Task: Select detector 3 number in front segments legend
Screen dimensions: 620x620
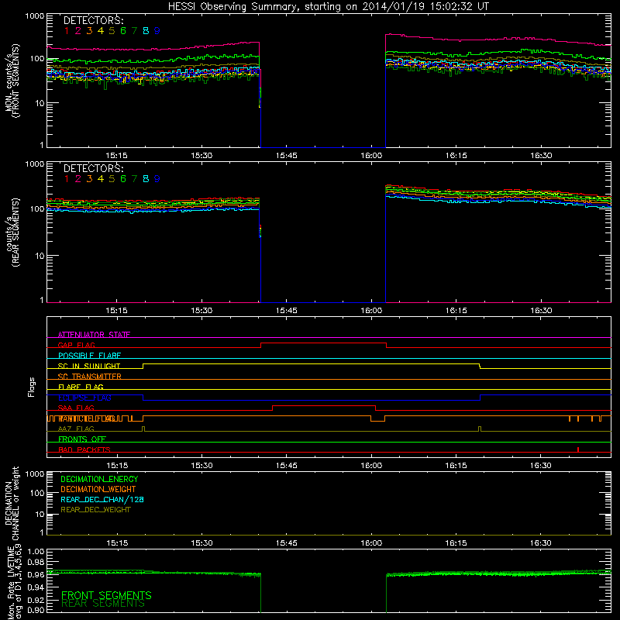Action: point(89,31)
